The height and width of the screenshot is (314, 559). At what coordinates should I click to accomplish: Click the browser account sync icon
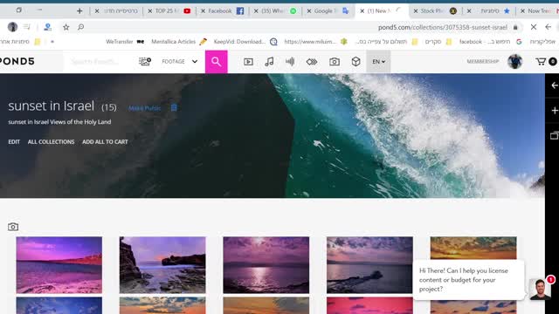tap(47, 27)
